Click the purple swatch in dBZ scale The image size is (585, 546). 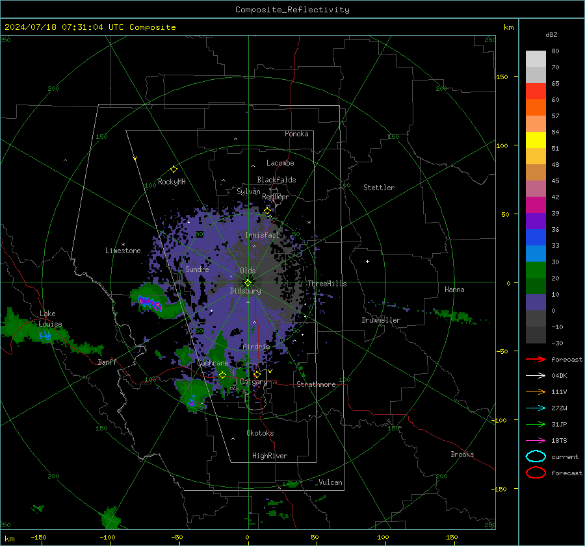pyautogui.click(x=536, y=221)
